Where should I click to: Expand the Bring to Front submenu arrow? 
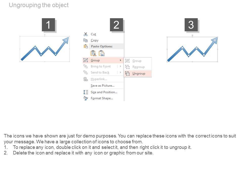120,66
